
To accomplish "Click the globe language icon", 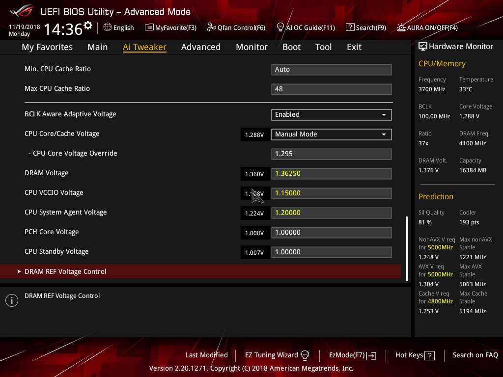I will [x=108, y=27].
